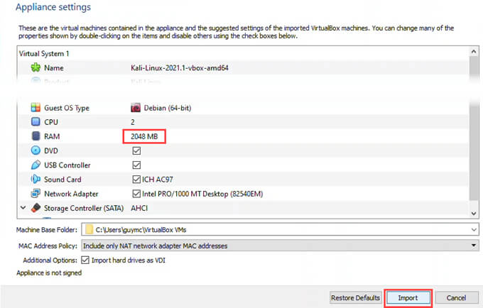Image resolution: width=483 pixels, height=308 pixels.
Task: Select the Network Adapter row label
Action: coord(71,194)
